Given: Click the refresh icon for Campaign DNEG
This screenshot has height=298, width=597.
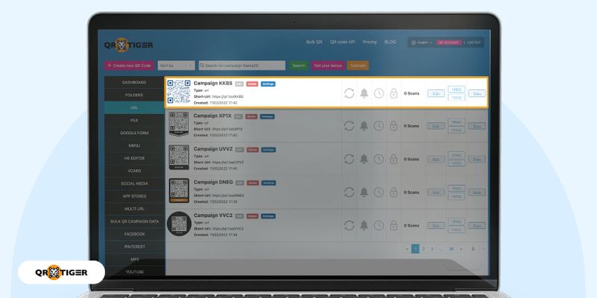Looking at the screenshot, I should coord(349,192).
